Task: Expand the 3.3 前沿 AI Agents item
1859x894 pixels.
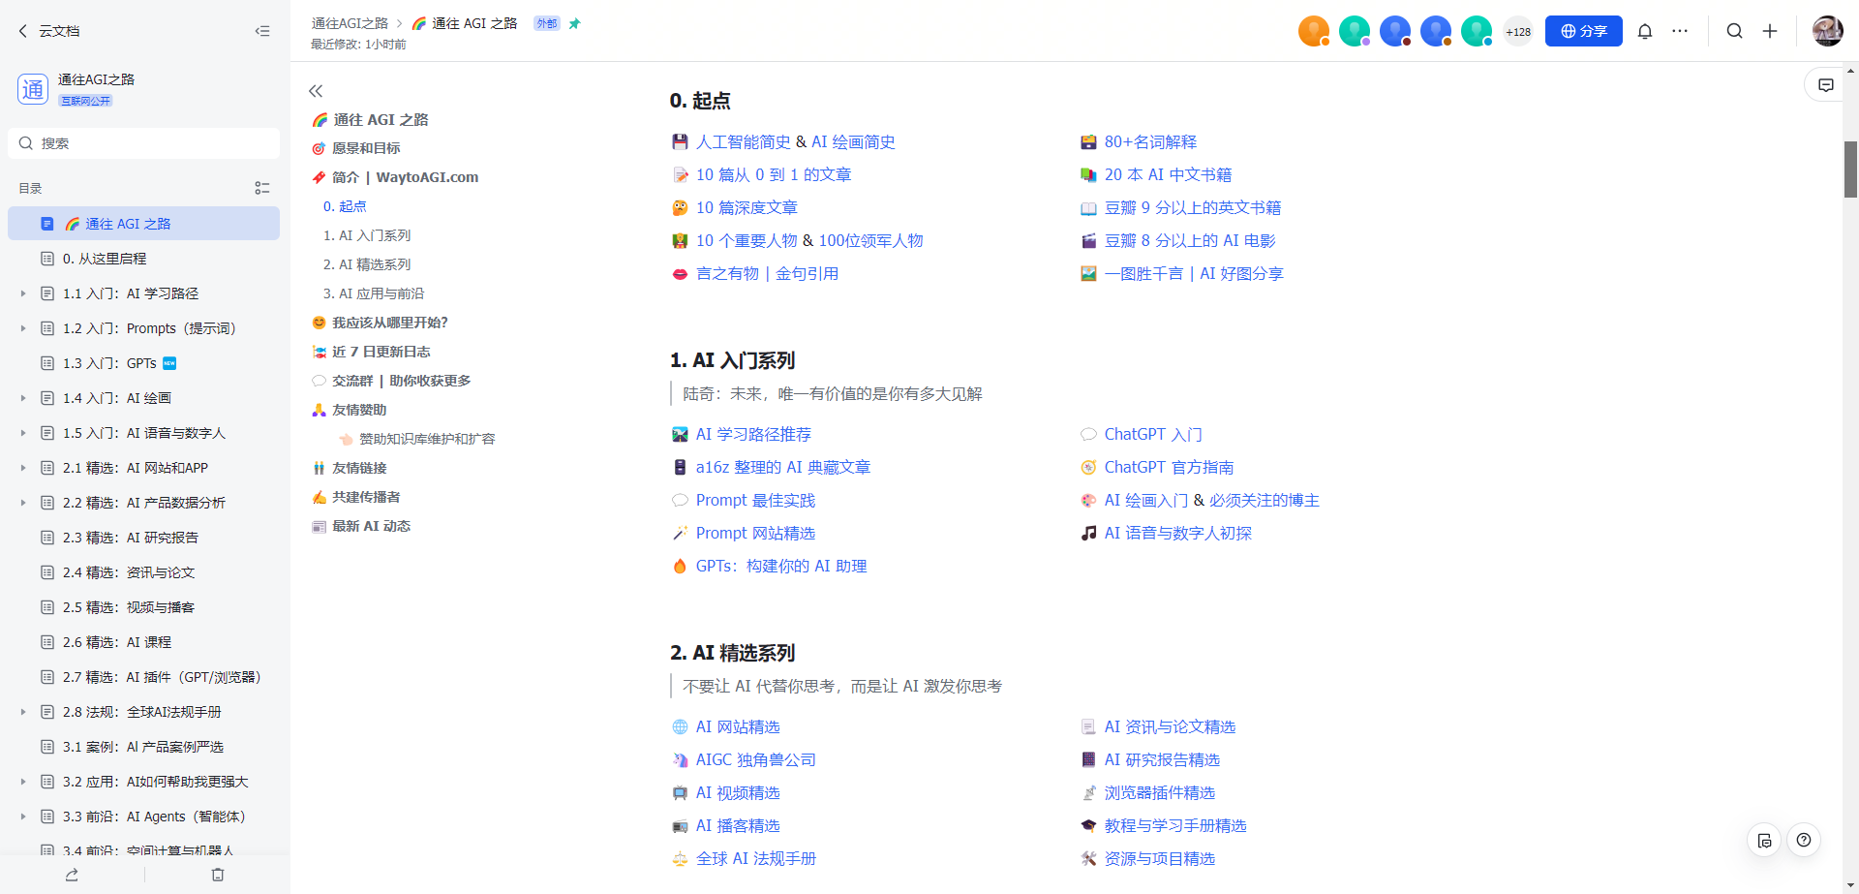Action: pos(23,817)
